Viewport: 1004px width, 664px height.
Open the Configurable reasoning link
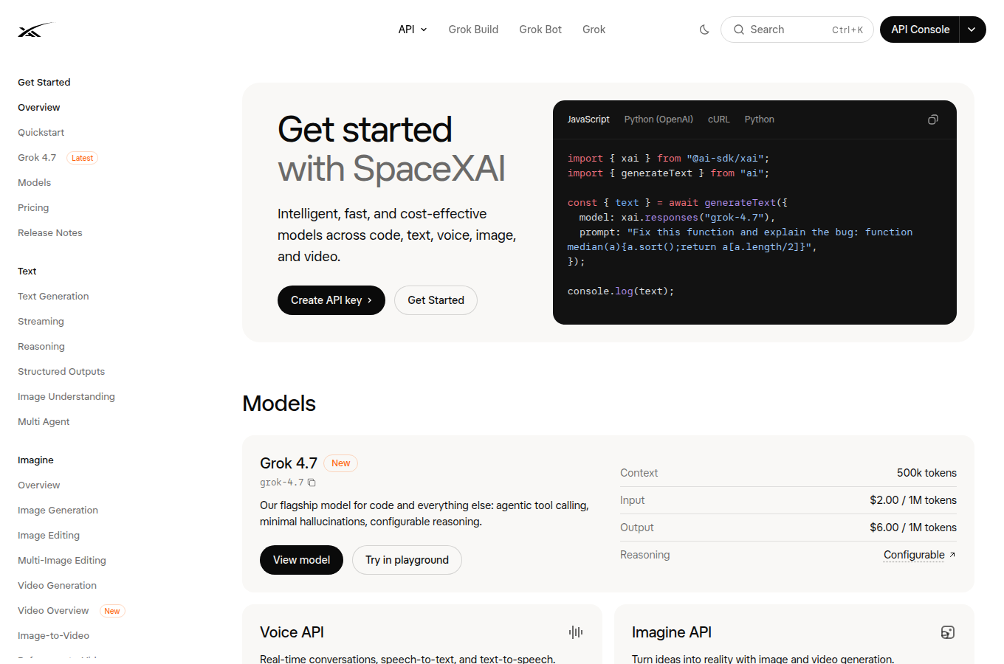pos(920,555)
